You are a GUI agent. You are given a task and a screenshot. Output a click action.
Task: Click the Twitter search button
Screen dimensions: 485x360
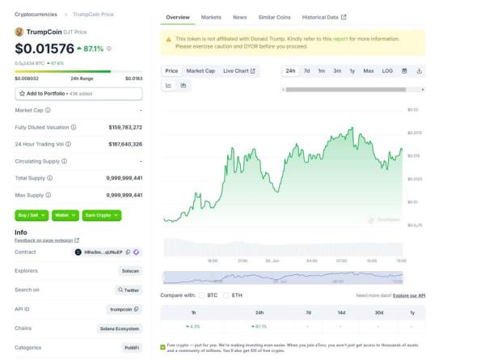click(x=129, y=290)
